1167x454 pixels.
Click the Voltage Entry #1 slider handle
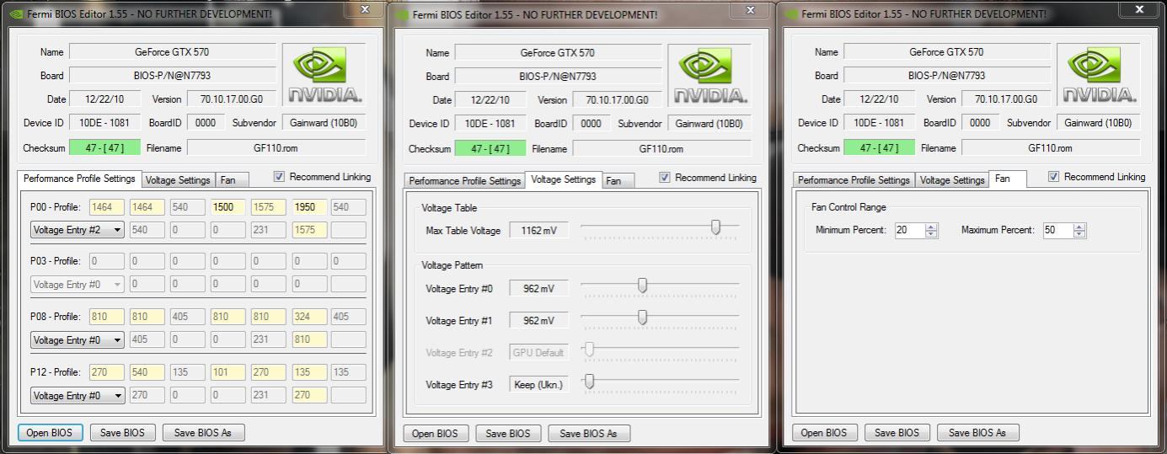tap(642, 318)
